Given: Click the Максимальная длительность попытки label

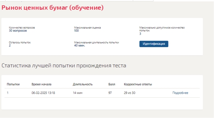Looking at the screenshot, I should (97, 42).
